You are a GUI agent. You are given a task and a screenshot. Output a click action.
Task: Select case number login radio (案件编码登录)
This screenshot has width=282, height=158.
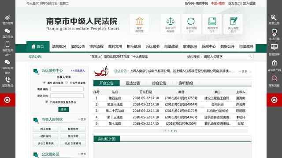[44, 83]
